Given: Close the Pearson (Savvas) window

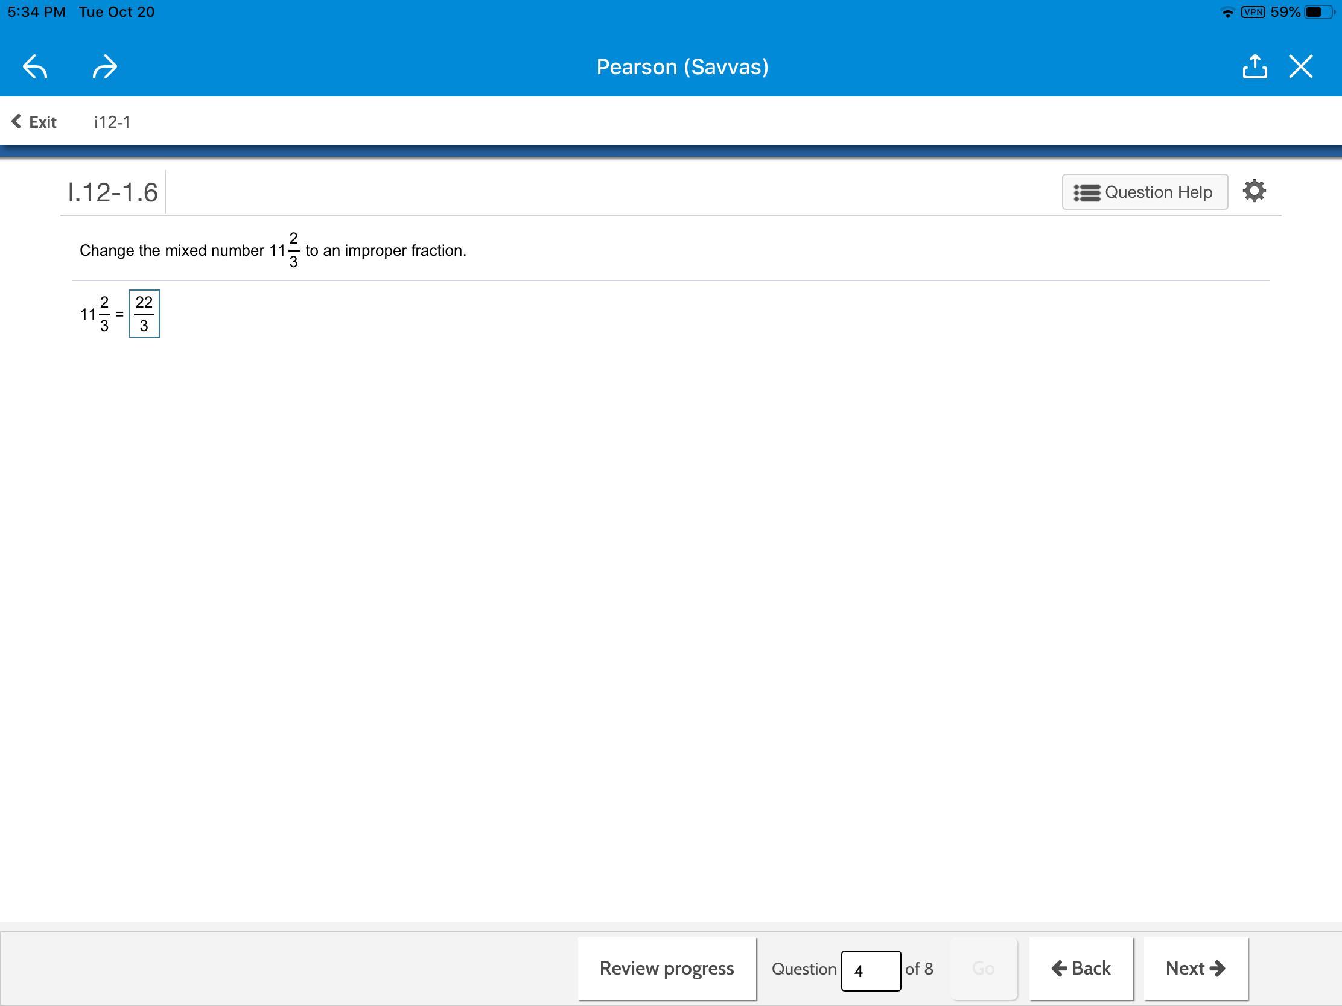Looking at the screenshot, I should click(1301, 67).
